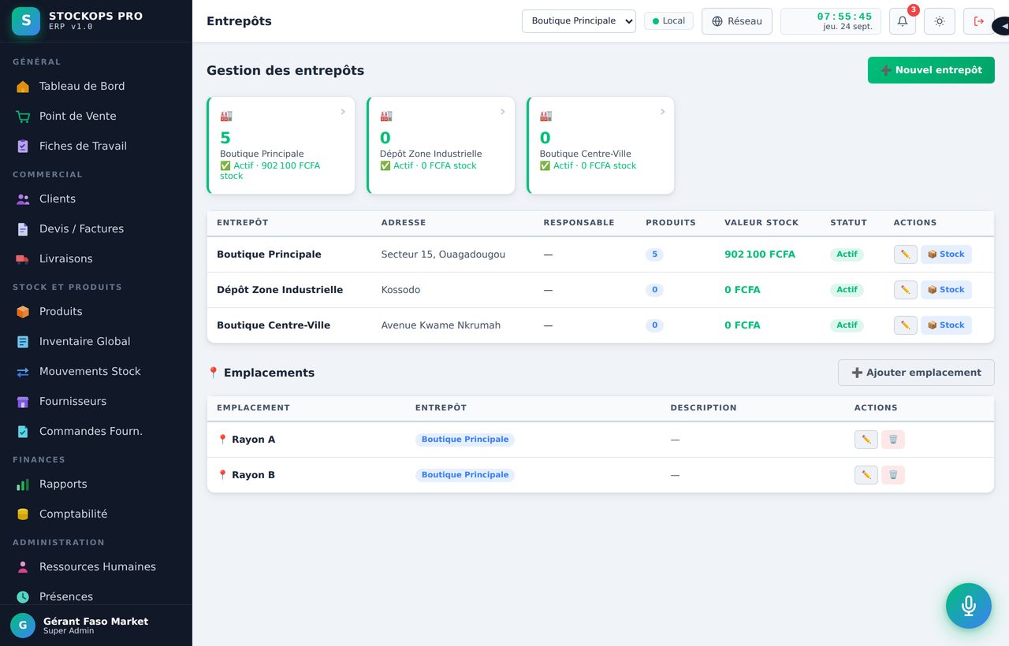Edit Boutique Centre-Ville pencil icon
This screenshot has height=646, width=1009.
pyautogui.click(x=905, y=325)
